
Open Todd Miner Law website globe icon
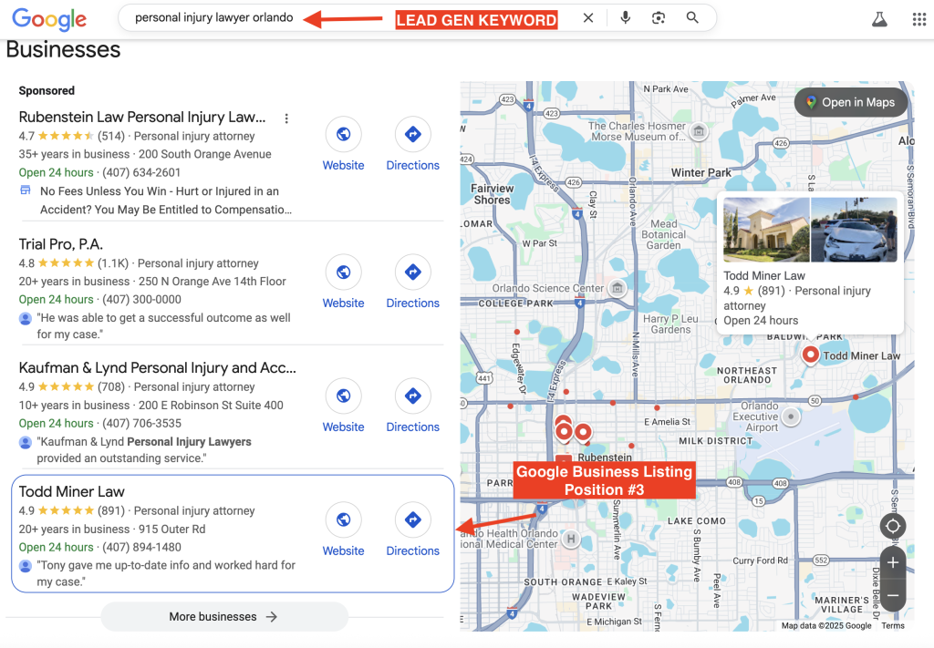point(343,519)
